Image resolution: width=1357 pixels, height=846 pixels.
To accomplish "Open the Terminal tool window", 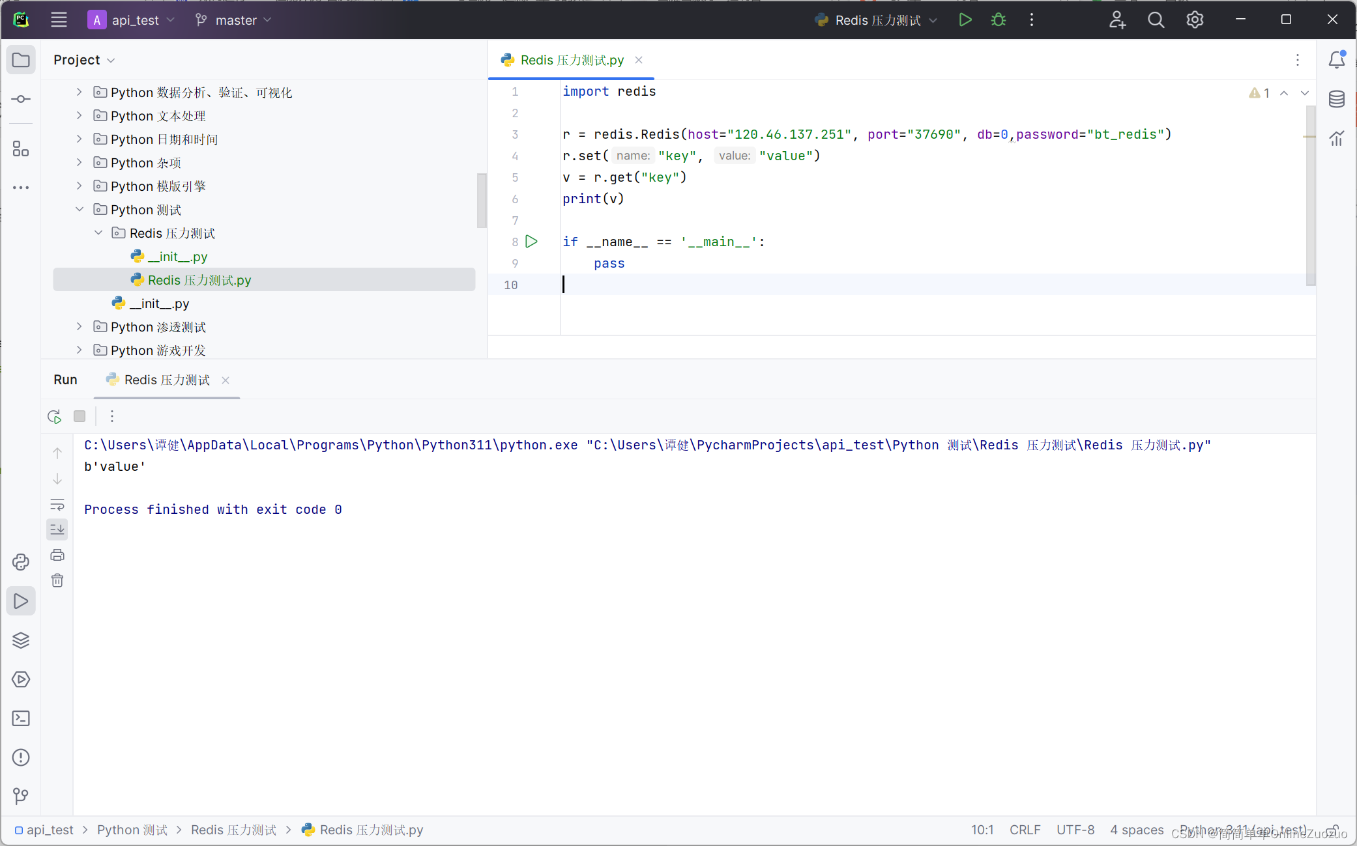I will tap(21, 718).
